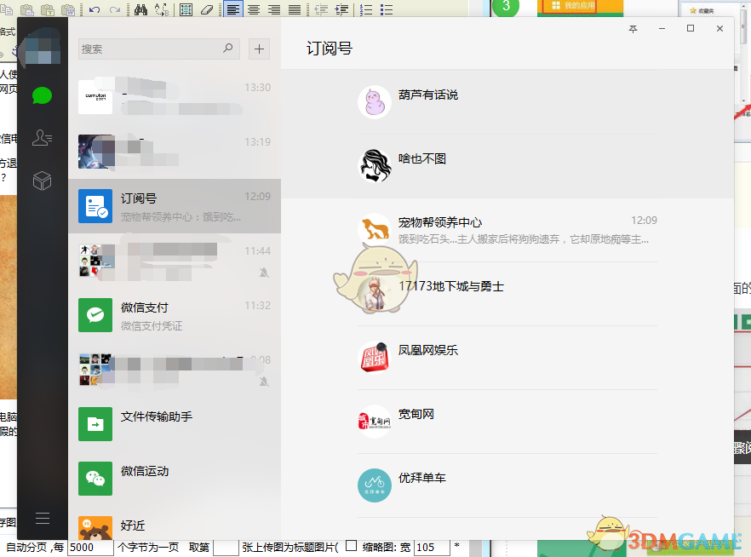Open the Mini Programs box icon
Viewport: 751px width, 557px height.
(42, 180)
